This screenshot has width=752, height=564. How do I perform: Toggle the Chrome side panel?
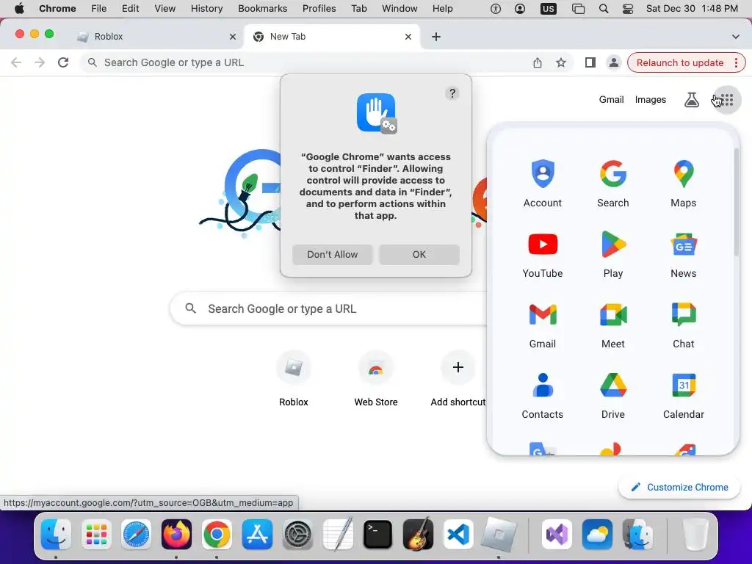590,63
